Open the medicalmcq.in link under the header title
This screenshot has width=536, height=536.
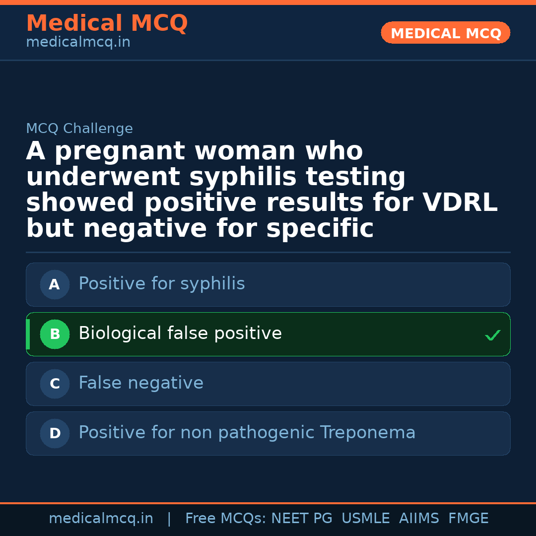pyautogui.click(x=78, y=43)
